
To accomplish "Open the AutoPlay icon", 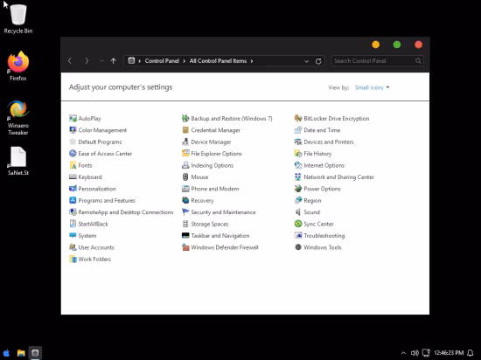I will (73, 119).
